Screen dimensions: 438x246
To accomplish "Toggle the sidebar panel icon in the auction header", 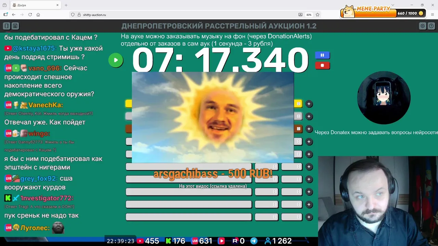I will coord(7,26).
